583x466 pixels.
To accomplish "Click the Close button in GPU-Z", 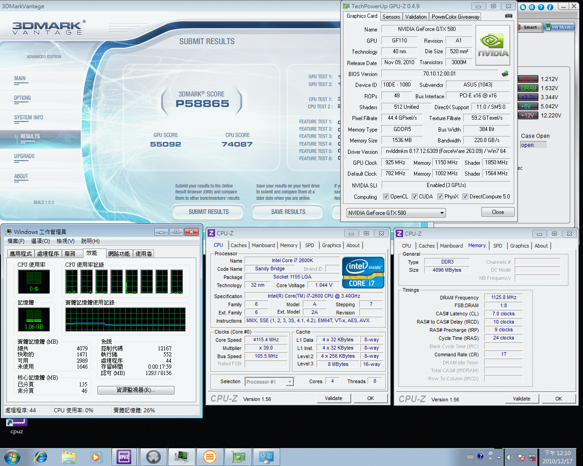I will click(x=498, y=212).
